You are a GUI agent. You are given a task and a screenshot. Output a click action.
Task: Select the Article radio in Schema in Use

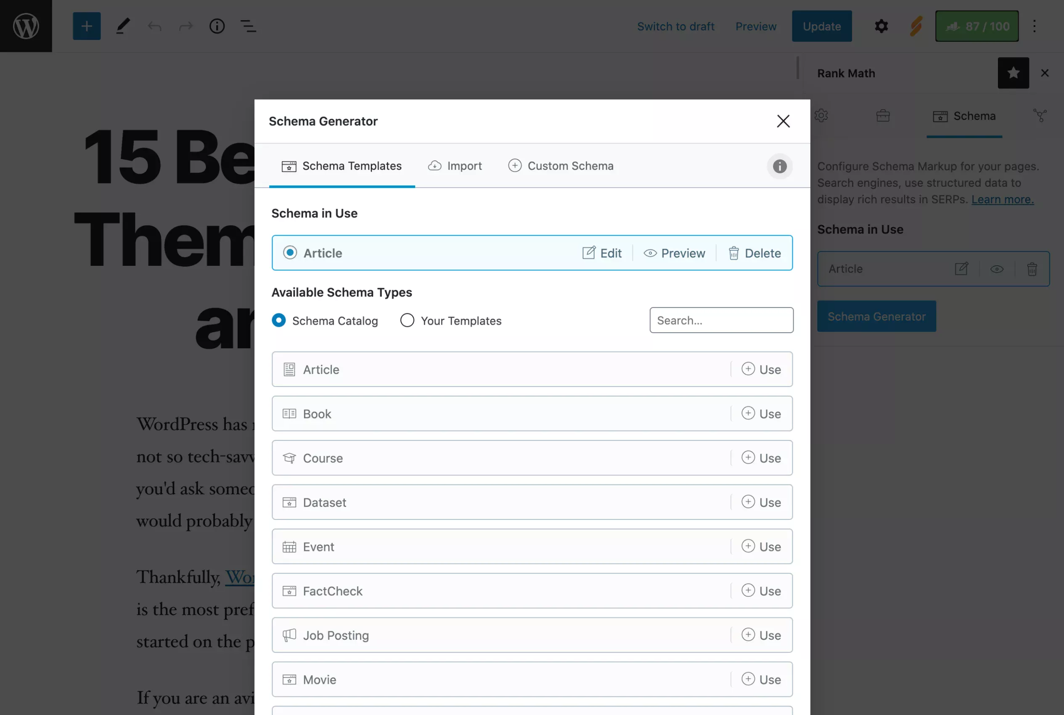[x=290, y=253]
